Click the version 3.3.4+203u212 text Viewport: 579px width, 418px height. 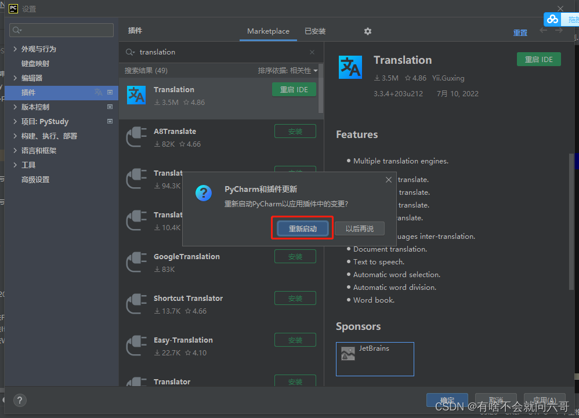(398, 94)
